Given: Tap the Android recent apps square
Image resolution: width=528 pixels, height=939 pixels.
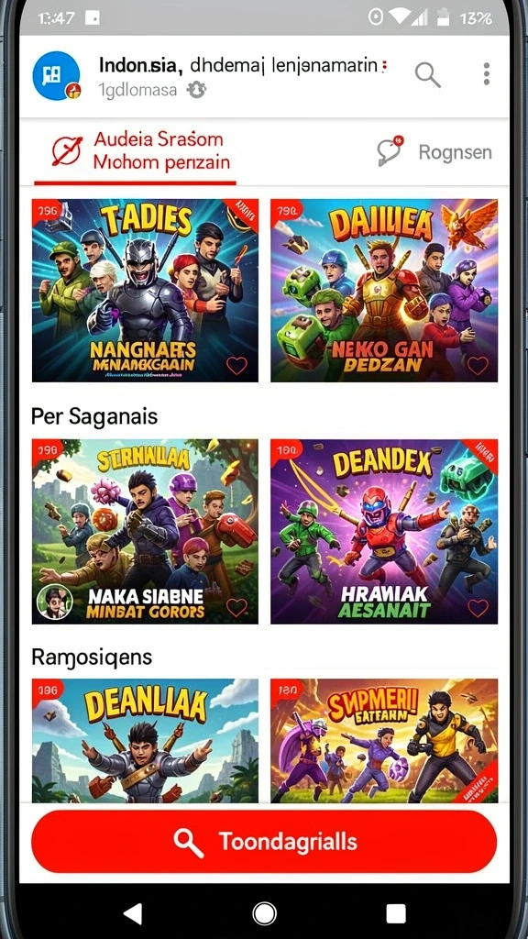Looking at the screenshot, I should click(396, 914).
